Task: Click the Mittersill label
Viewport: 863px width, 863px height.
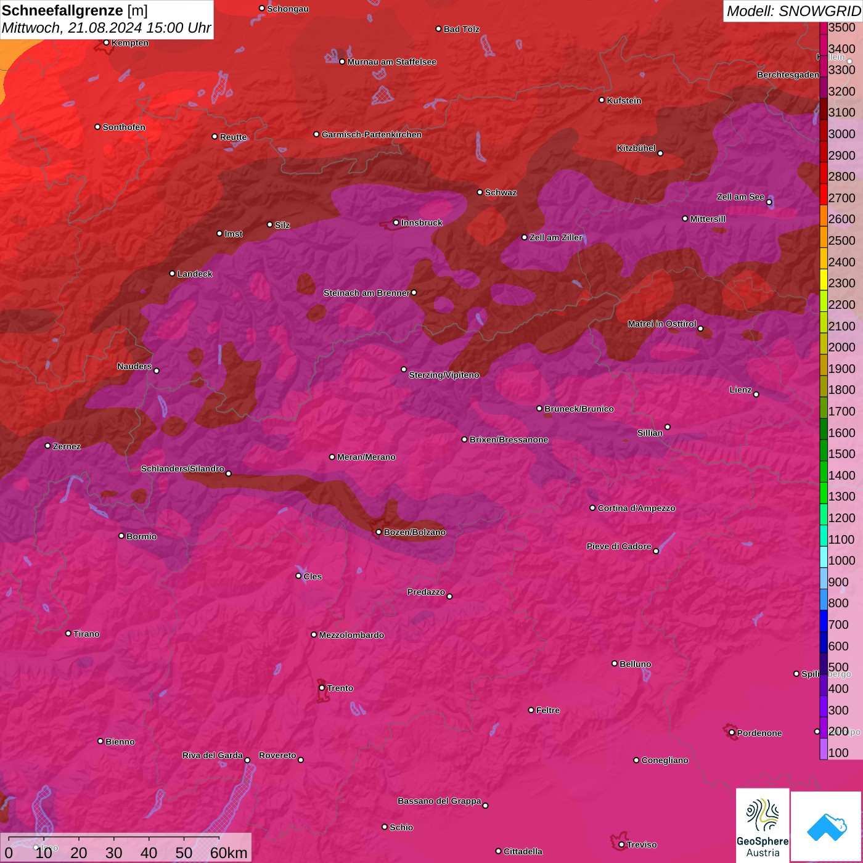Action: point(708,219)
